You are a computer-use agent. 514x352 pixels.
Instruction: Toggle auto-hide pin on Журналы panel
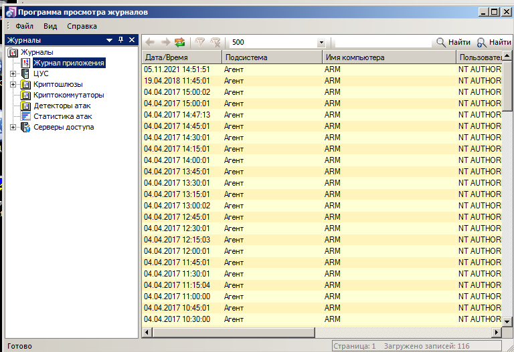(x=120, y=40)
